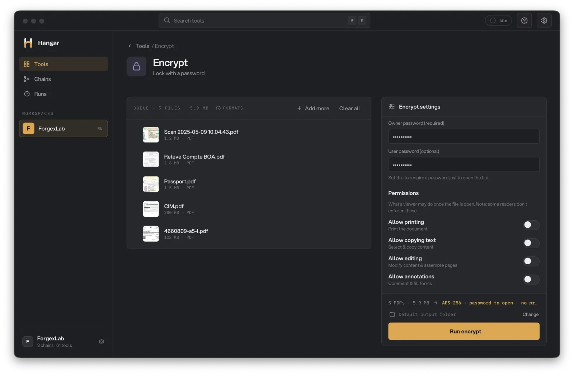
Task: Open the Runs section in sidebar
Action: point(63,94)
